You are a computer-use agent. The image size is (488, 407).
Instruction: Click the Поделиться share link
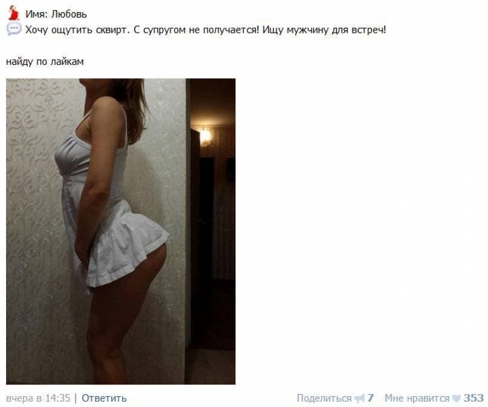coord(324,398)
